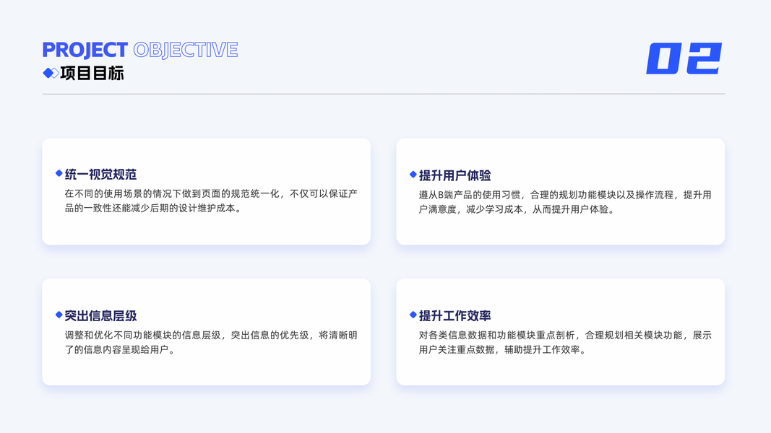
Task: Select the '项目目标' title text
Action: [x=92, y=73]
